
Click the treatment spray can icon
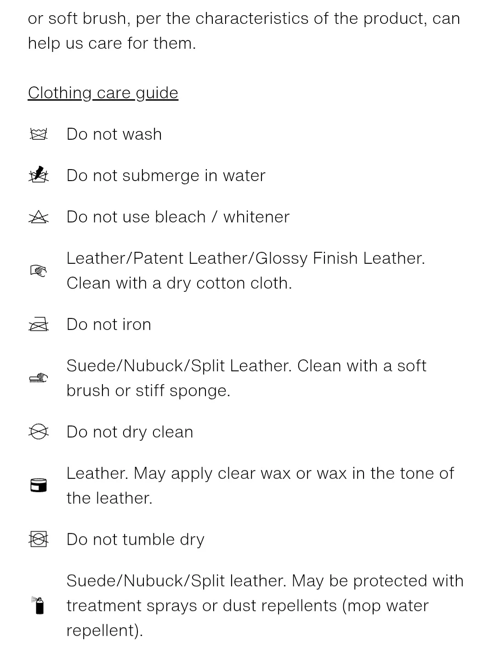[39, 605]
